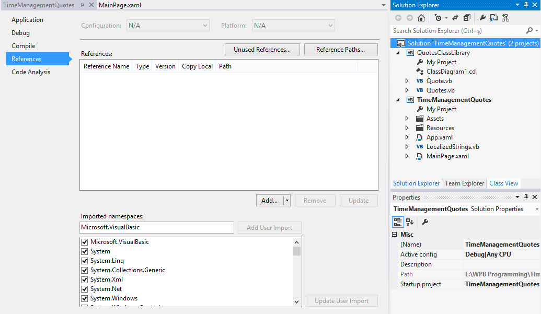Screen dimensions: 541x314
Task: Click Alphabetical sort icon in Properties
Action: [x=410, y=222]
